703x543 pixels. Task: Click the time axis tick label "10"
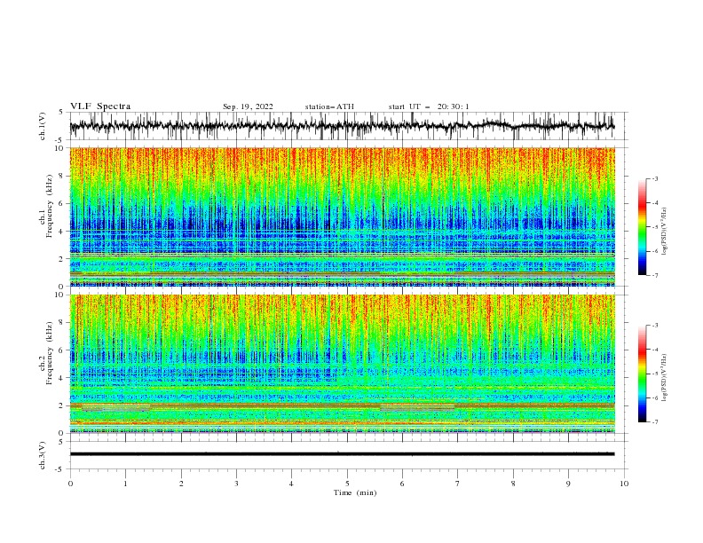click(624, 484)
